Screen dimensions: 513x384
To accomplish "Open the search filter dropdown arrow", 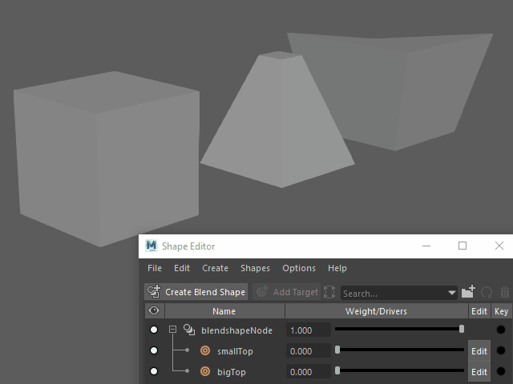I will click(x=452, y=293).
